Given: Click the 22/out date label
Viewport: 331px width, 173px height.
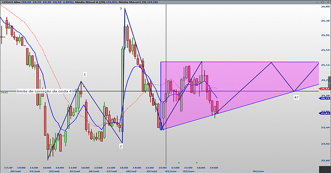Looking at the screenshot, I should point(54,171).
